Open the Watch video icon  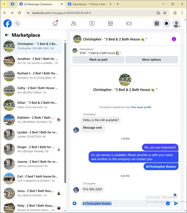click(x=92, y=23)
